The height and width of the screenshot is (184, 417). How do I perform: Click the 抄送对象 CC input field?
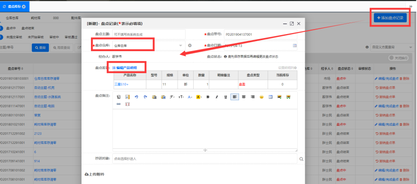[x=205, y=159]
